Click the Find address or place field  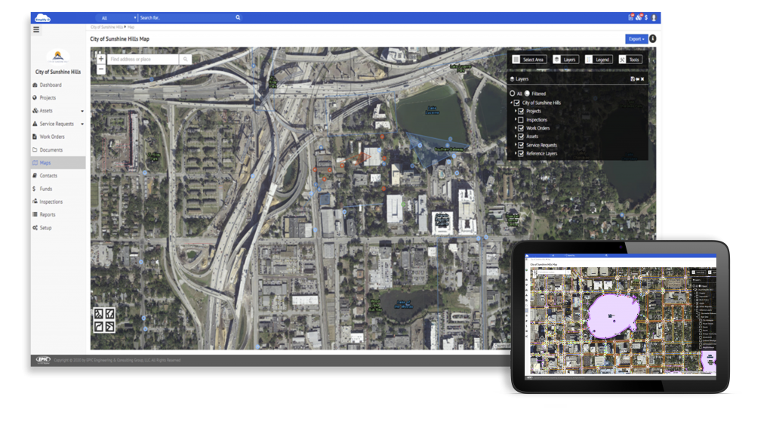pos(143,59)
